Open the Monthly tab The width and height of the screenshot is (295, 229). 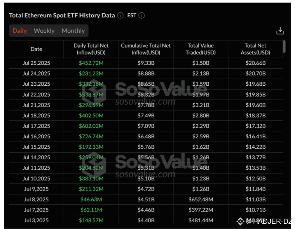pyautogui.click(x=73, y=31)
